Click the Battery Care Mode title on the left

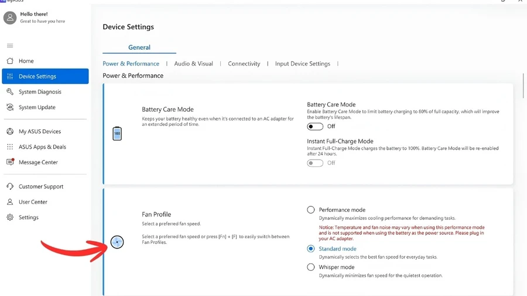coord(167,109)
